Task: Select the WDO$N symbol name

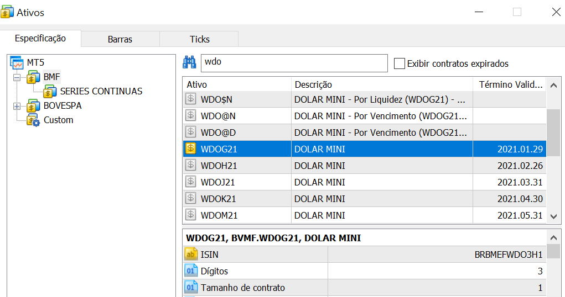Action: (216, 99)
